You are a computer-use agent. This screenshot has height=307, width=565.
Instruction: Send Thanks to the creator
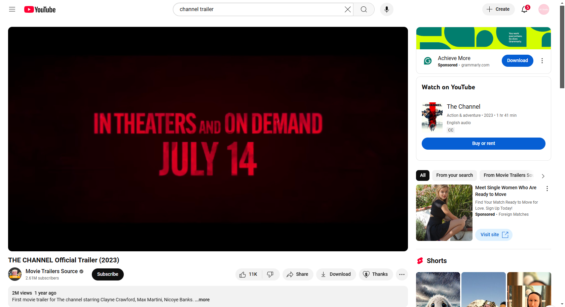pyautogui.click(x=376, y=274)
